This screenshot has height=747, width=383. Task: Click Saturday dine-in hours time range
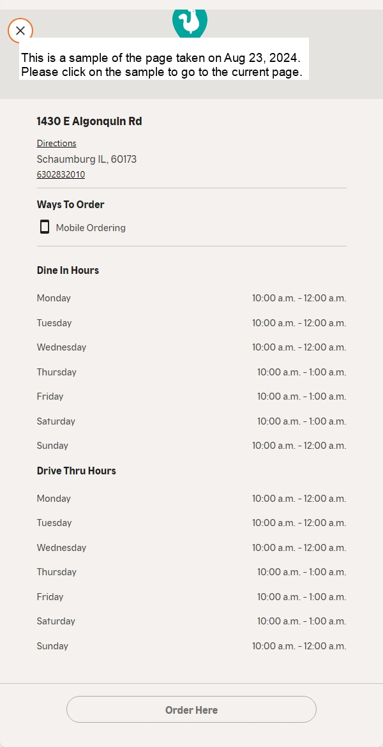[x=301, y=421]
